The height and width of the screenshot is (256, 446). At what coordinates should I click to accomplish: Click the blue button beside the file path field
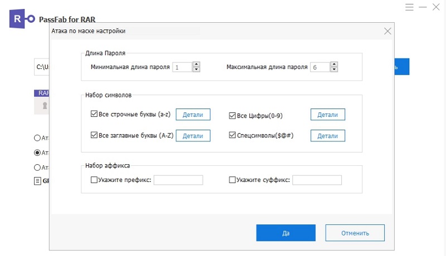tap(401, 67)
